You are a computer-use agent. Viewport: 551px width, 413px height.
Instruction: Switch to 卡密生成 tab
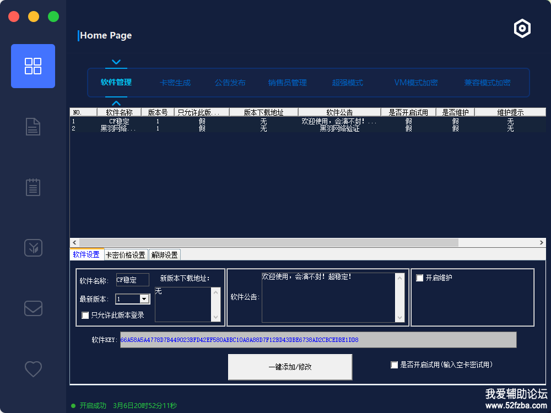[175, 83]
